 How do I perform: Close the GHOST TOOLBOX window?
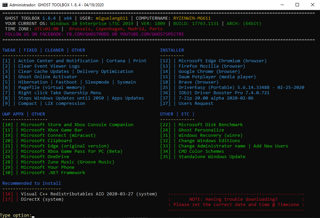[312, 5]
